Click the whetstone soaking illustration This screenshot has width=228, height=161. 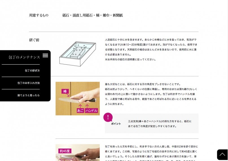click(78, 54)
